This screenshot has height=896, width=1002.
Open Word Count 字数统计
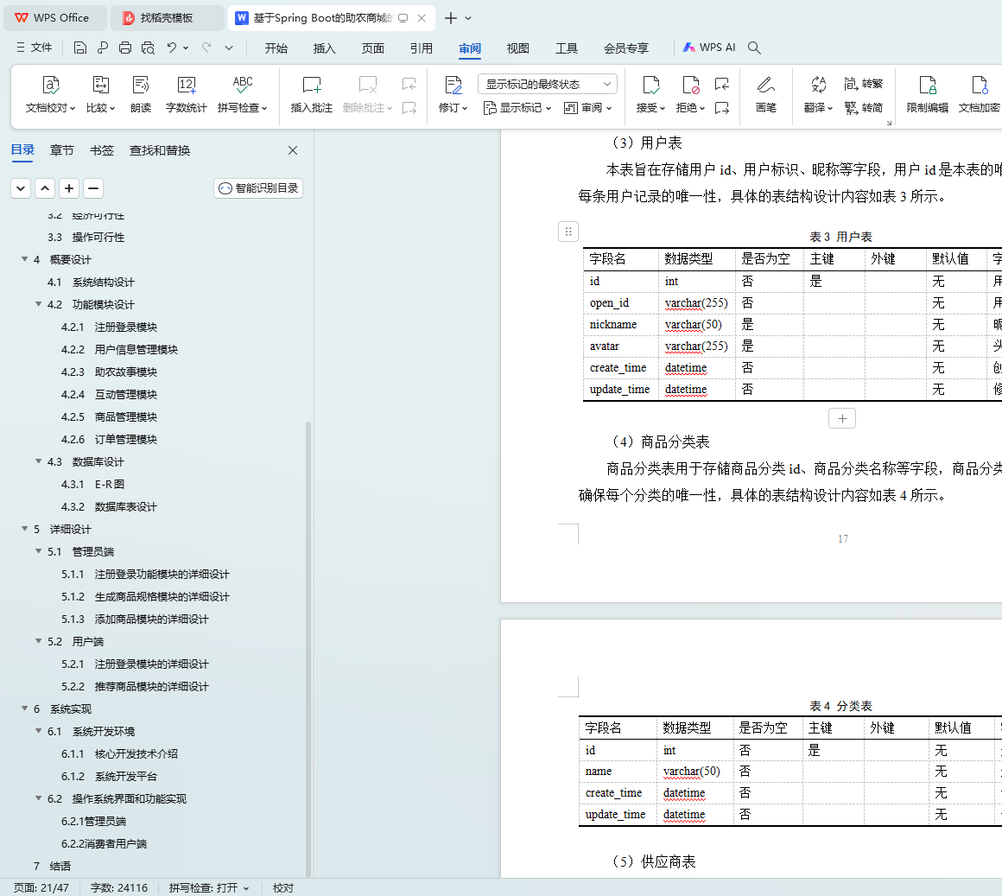pyautogui.click(x=186, y=94)
